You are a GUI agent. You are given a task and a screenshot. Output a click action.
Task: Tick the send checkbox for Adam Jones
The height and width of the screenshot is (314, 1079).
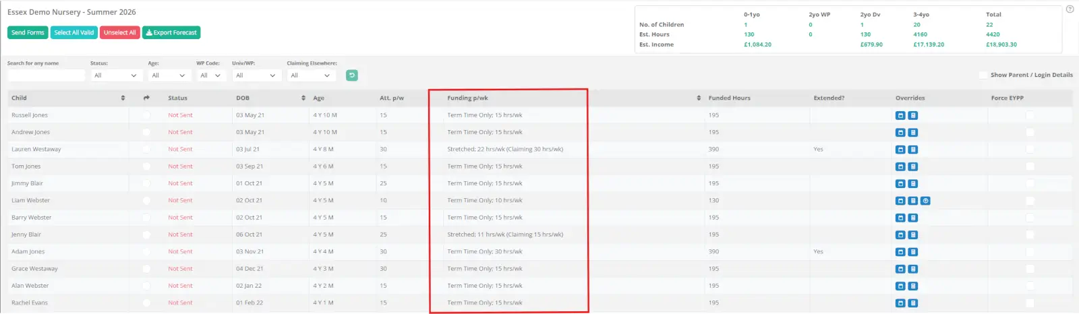(146, 252)
